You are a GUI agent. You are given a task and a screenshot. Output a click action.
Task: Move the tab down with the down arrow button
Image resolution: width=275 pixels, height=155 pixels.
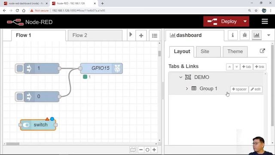237,67
